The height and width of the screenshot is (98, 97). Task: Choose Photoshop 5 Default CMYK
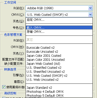pos(59,95)
